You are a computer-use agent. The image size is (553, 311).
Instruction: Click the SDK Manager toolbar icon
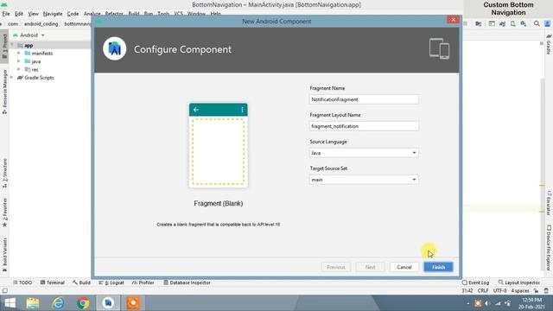tap(524, 23)
